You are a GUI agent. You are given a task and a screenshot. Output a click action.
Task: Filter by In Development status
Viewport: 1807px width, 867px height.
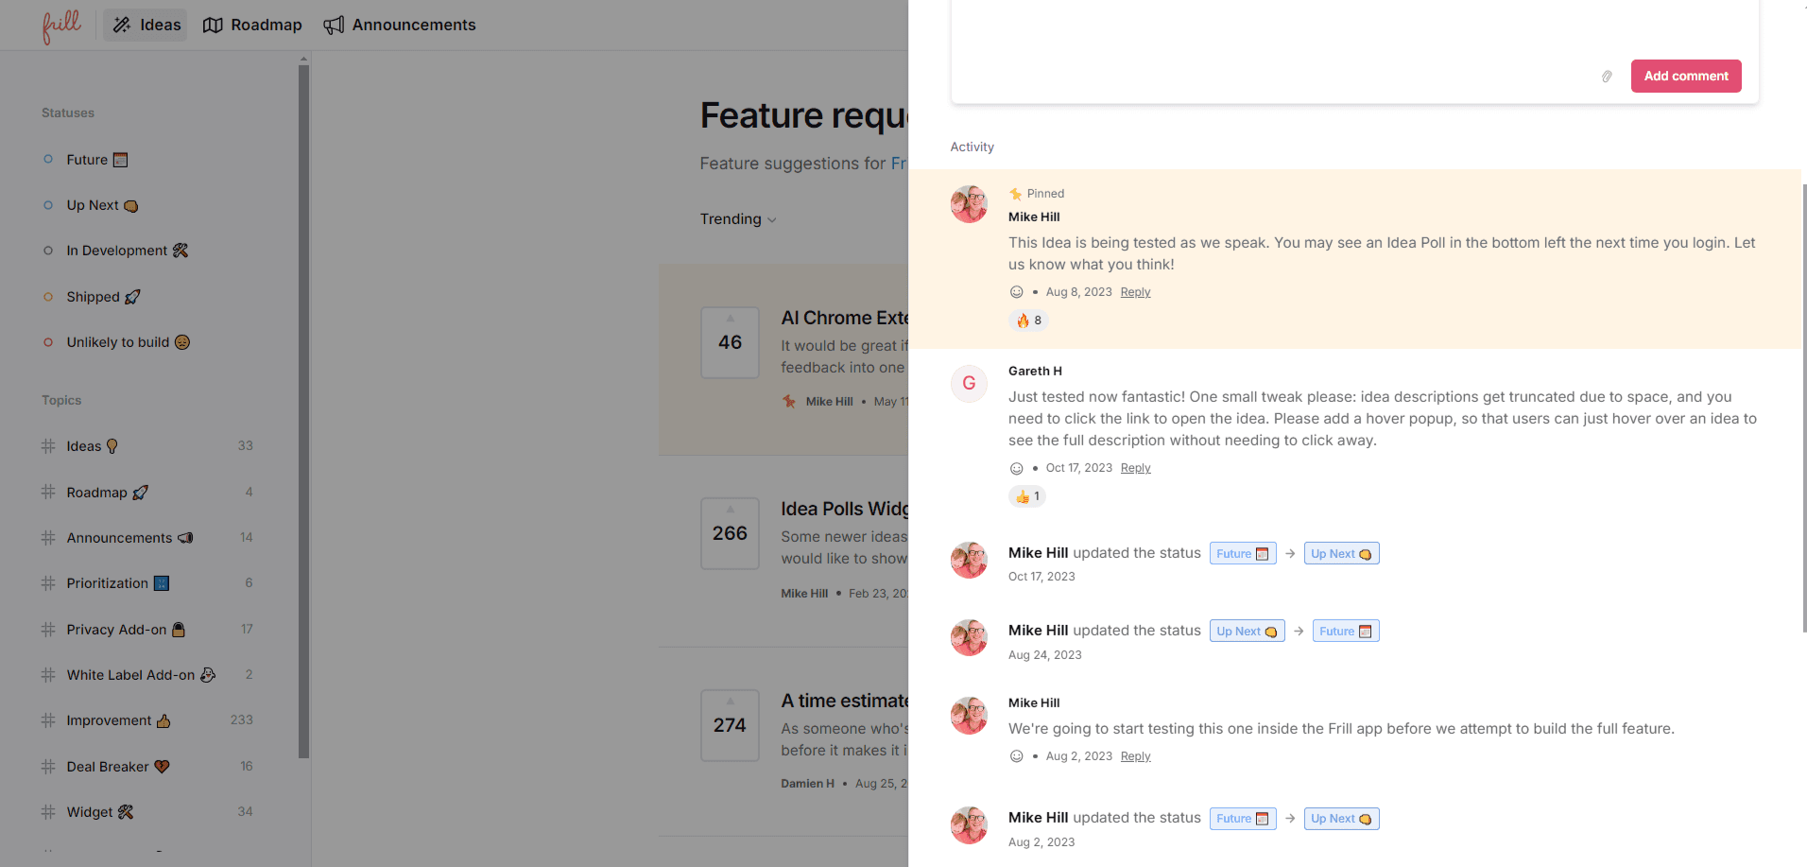[115, 251]
